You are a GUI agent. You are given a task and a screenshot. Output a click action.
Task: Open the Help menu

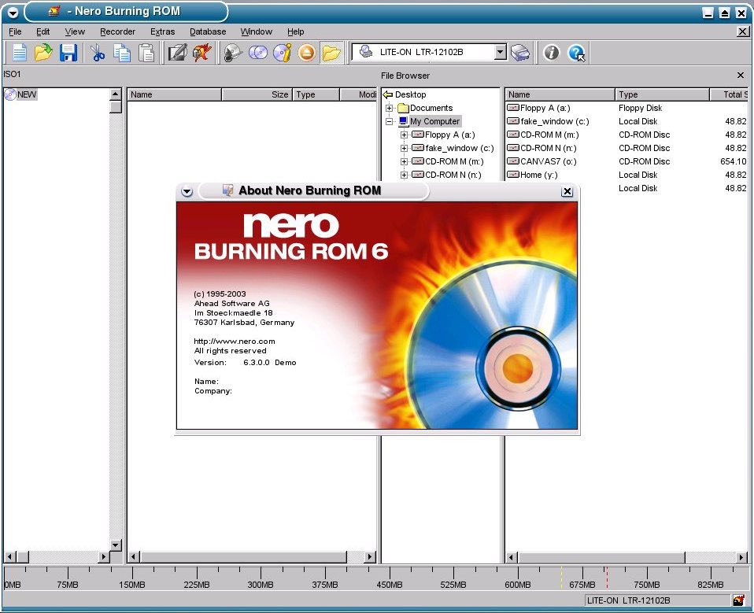pyautogui.click(x=296, y=31)
